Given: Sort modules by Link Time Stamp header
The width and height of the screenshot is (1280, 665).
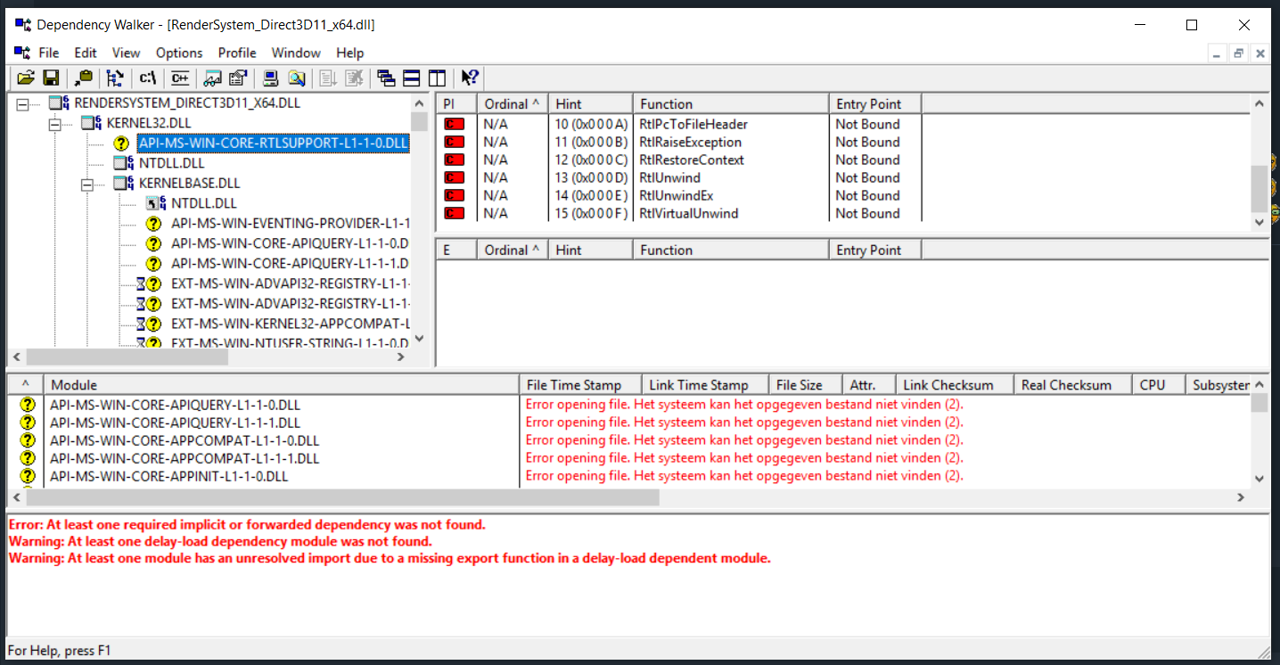Looking at the screenshot, I should point(705,385).
